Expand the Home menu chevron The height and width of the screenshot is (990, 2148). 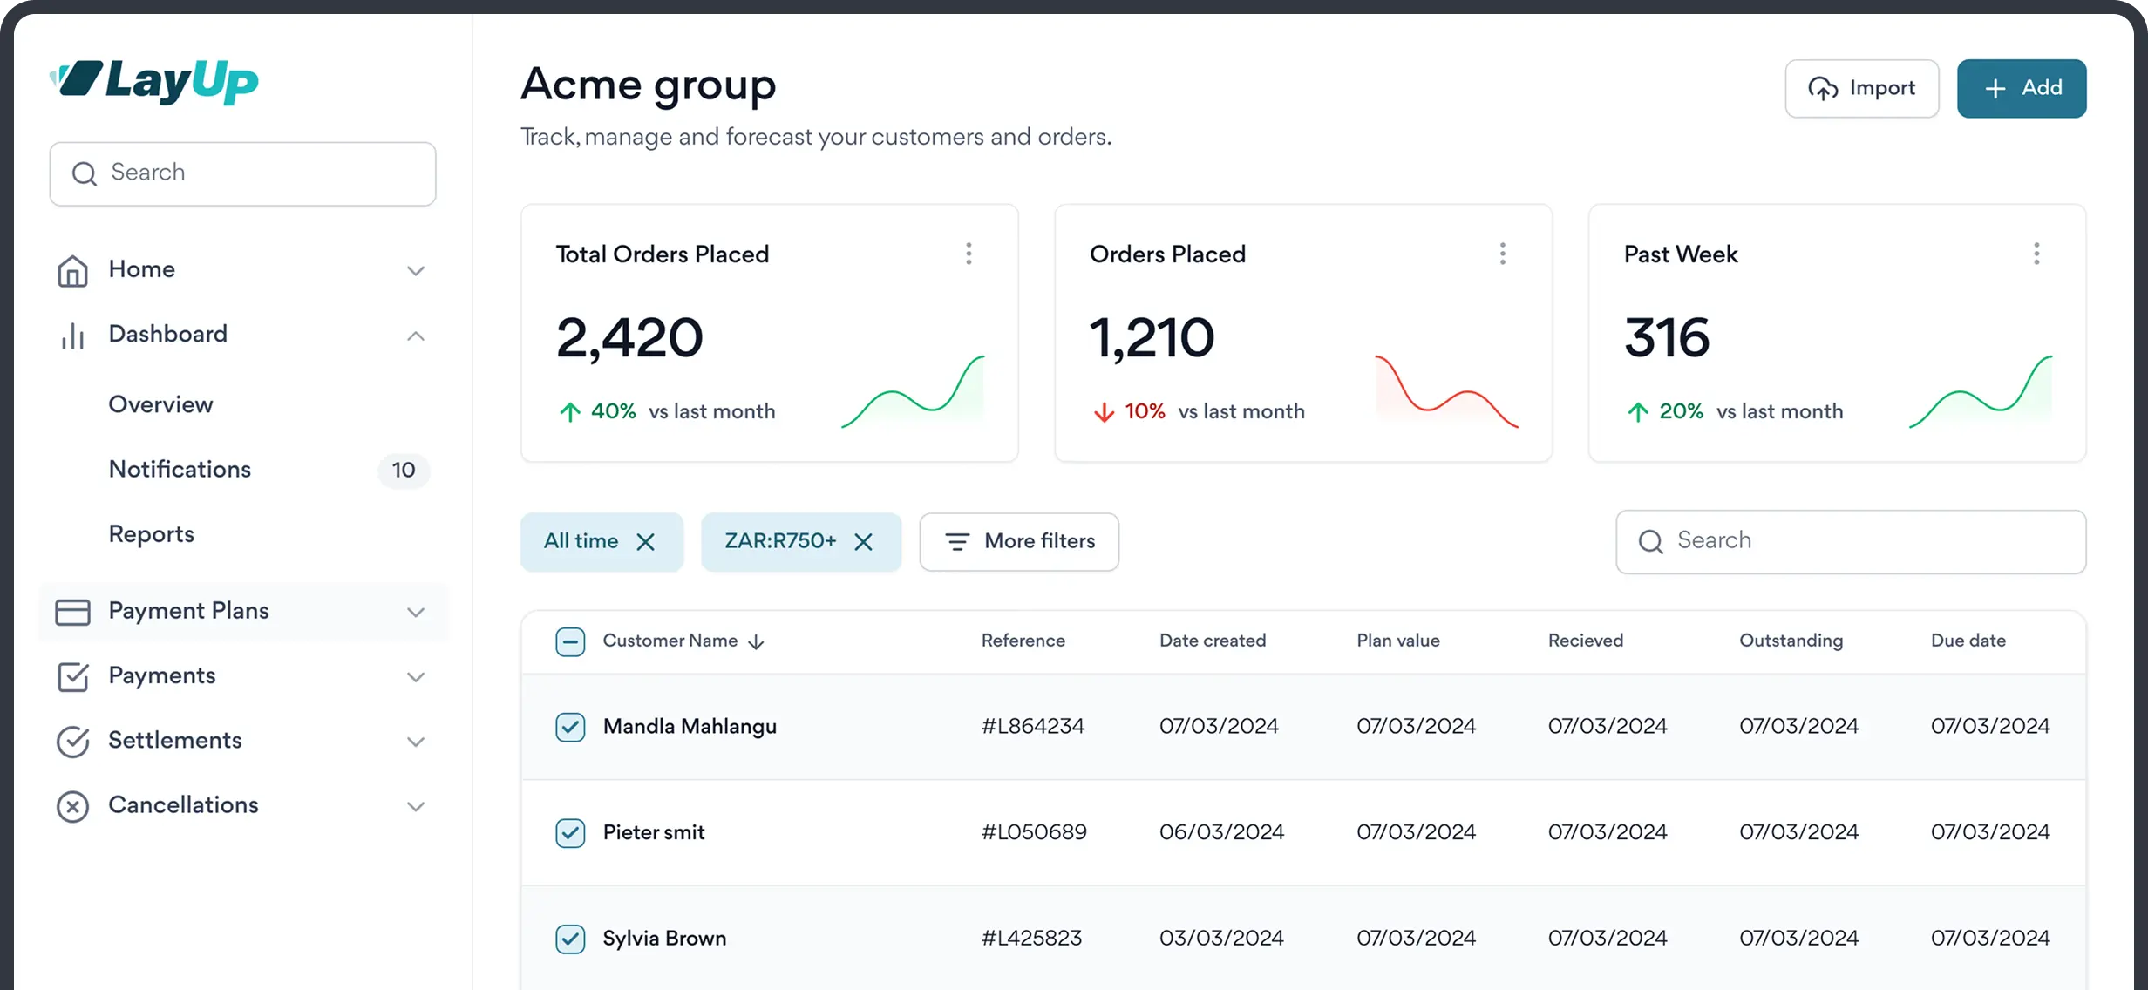pos(416,271)
